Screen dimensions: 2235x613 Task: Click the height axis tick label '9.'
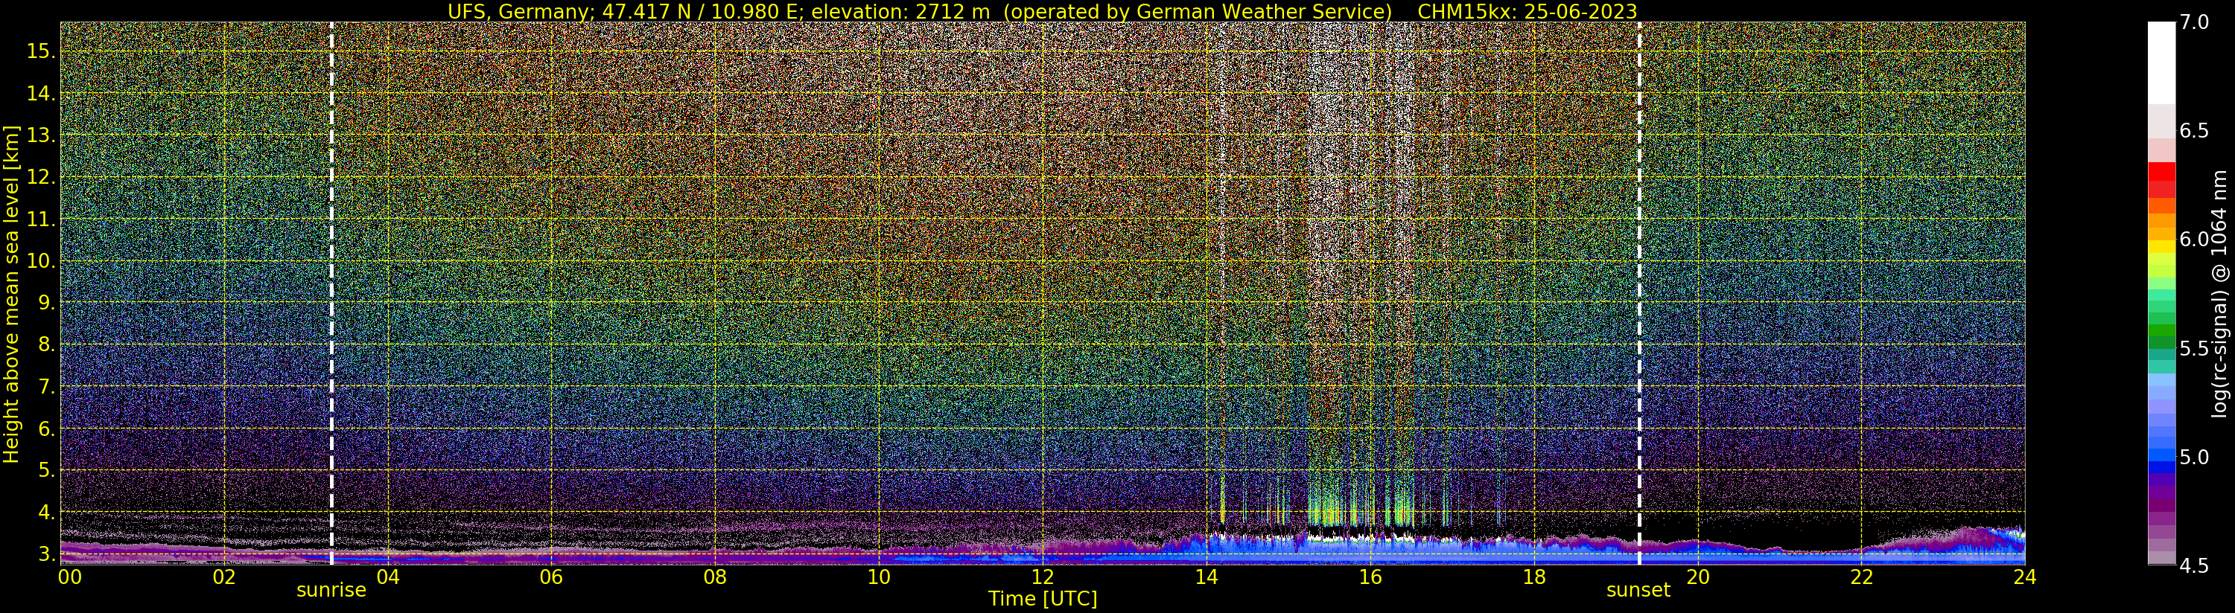[47, 303]
